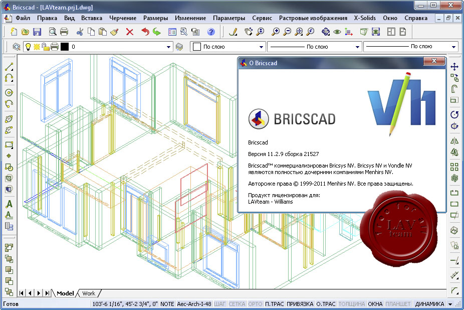The image size is (464, 310).
Task: Zoom in with the plus magnifier icon
Action: pyautogui.click(x=276, y=32)
